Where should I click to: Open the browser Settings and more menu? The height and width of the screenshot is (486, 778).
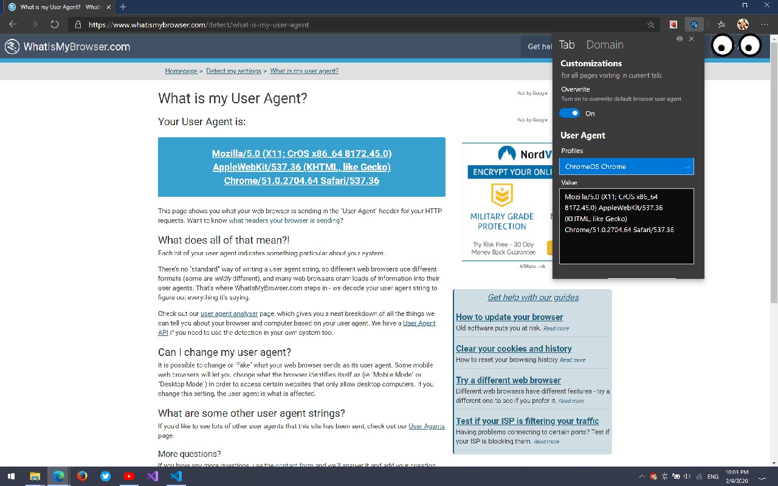click(x=765, y=25)
